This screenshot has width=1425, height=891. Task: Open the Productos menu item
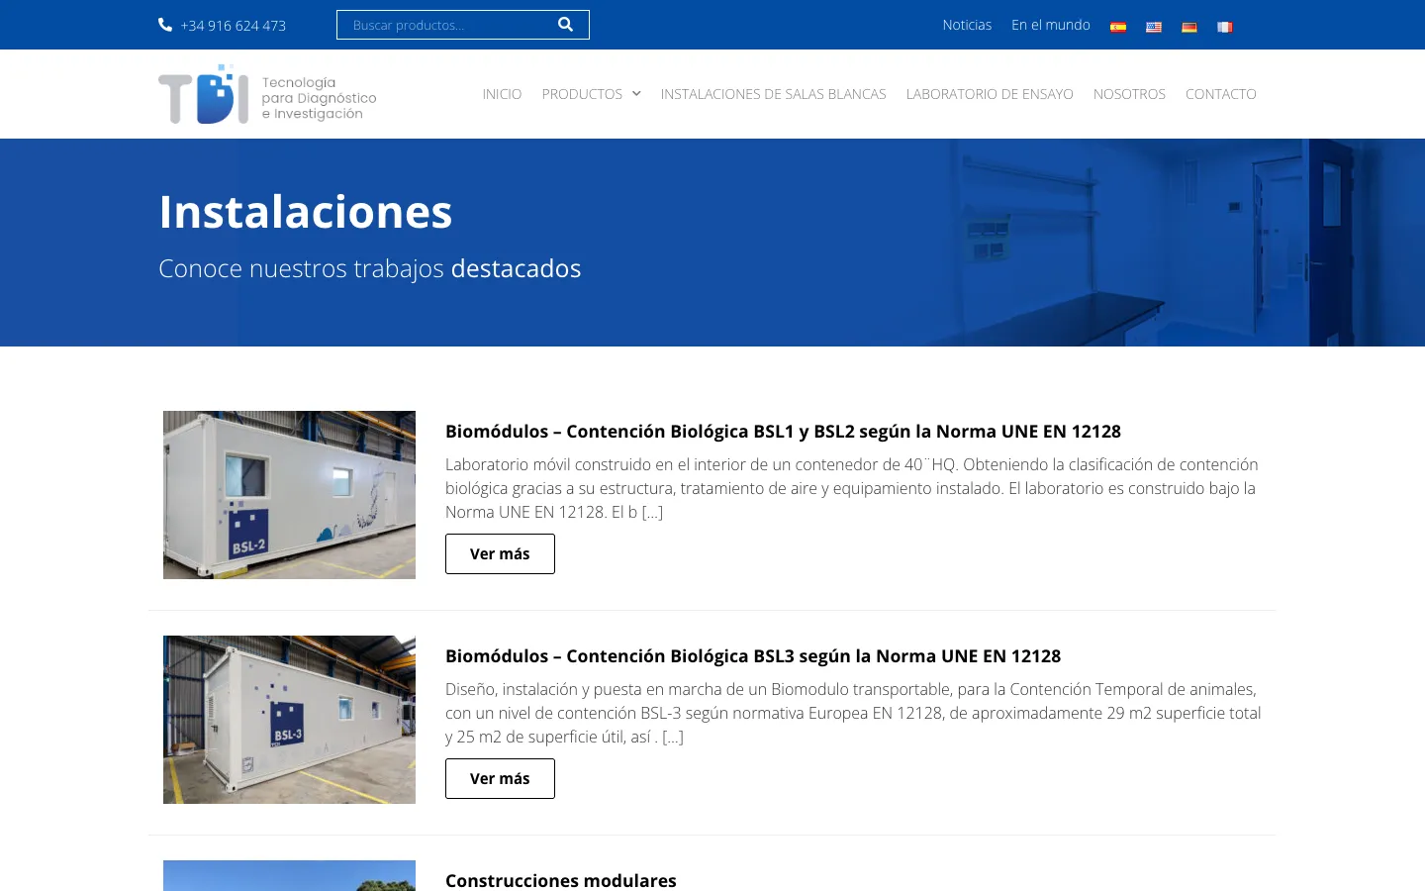(582, 94)
